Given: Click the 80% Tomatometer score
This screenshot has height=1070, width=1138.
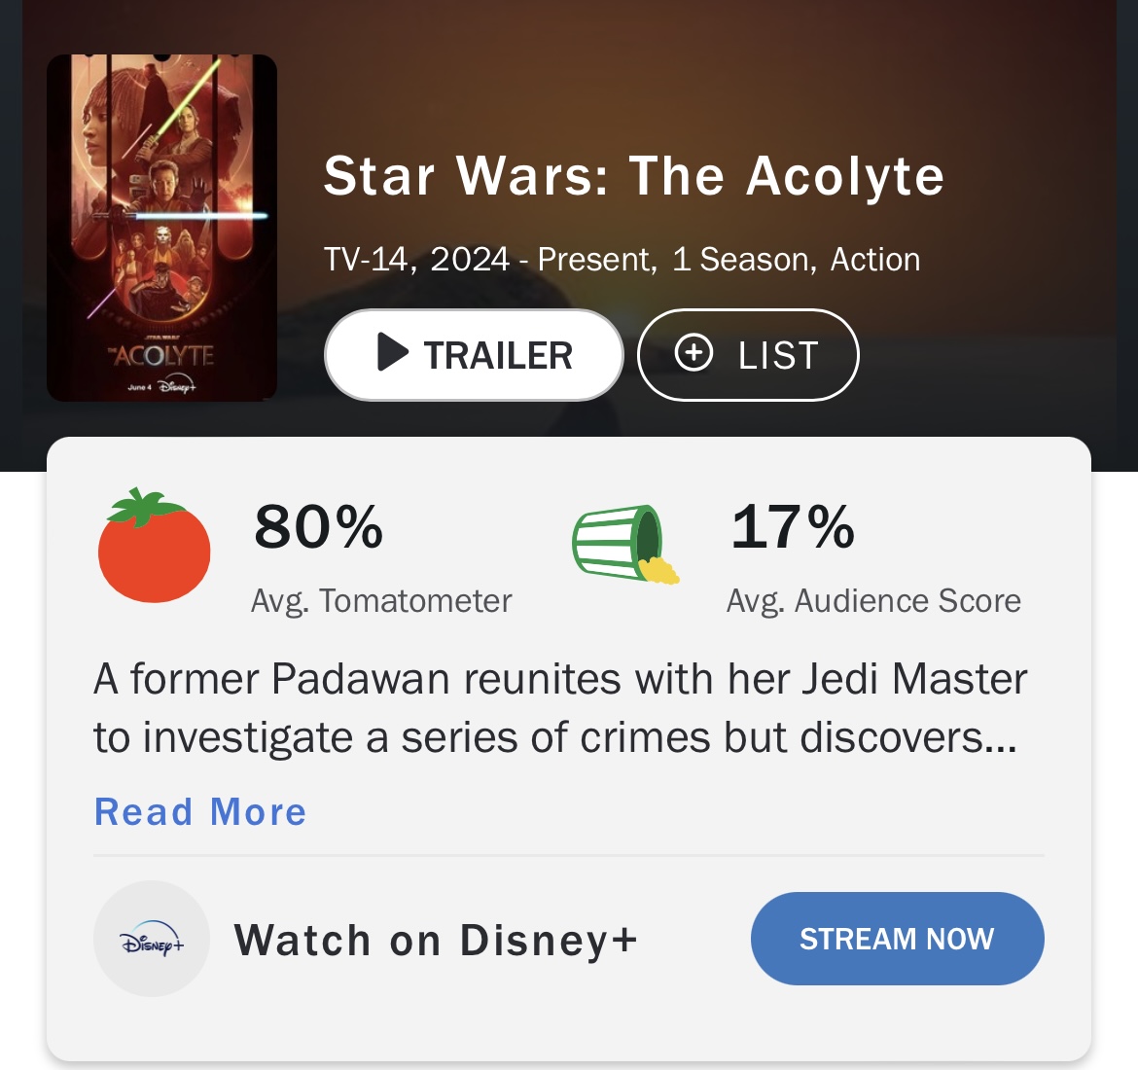Looking at the screenshot, I should click(318, 526).
